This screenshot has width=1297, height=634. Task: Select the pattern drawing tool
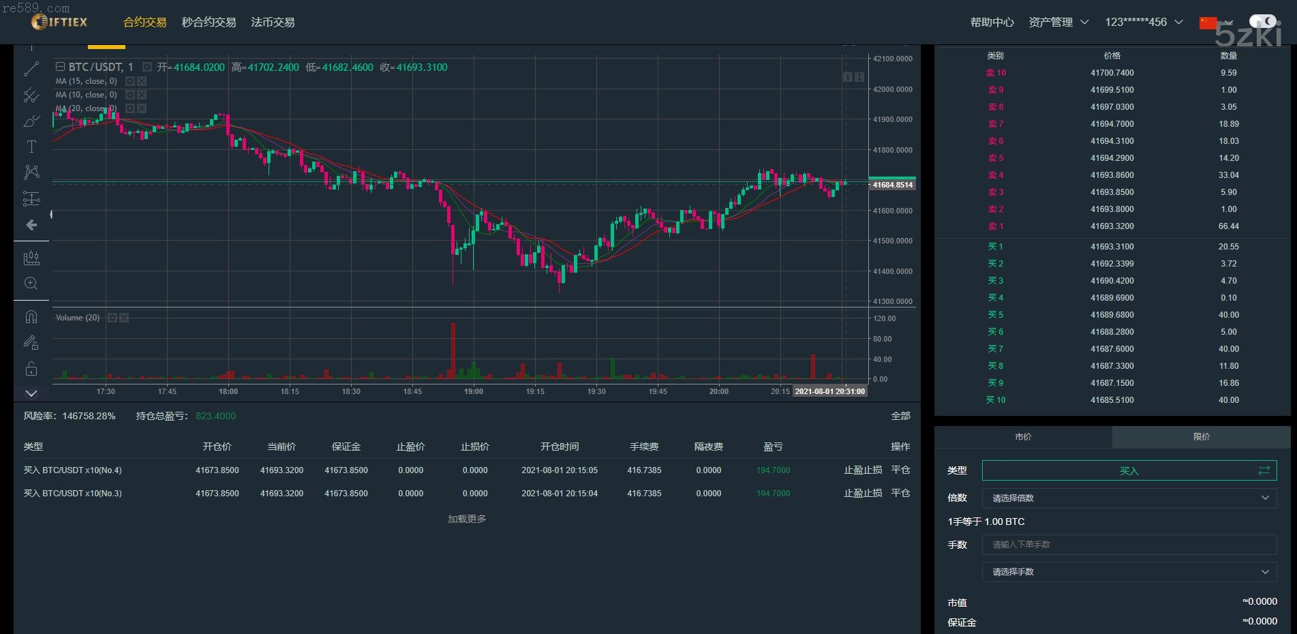click(x=31, y=172)
